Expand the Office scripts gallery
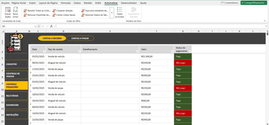 (112, 13)
